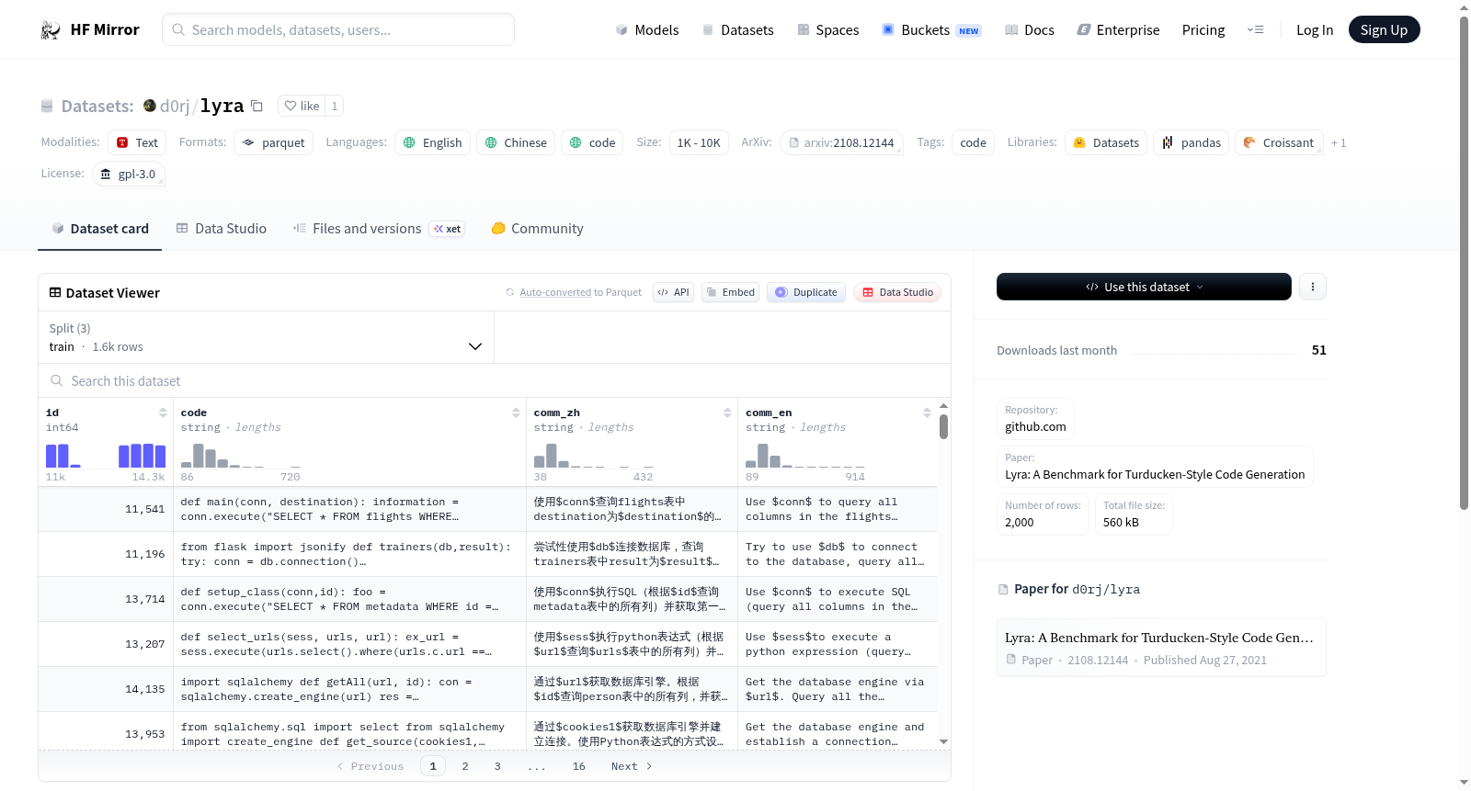
Task: Like the lyra dataset
Action: point(302,106)
